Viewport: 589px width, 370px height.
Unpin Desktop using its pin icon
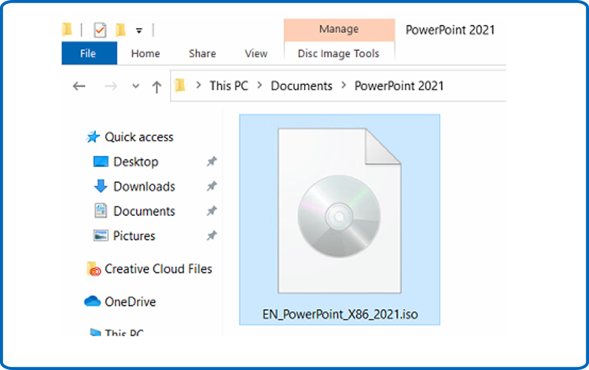coord(211,162)
